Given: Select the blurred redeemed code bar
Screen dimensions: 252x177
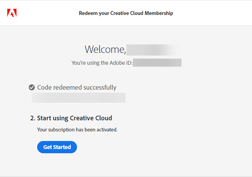Looking at the screenshot, I should (x=79, y=98).
